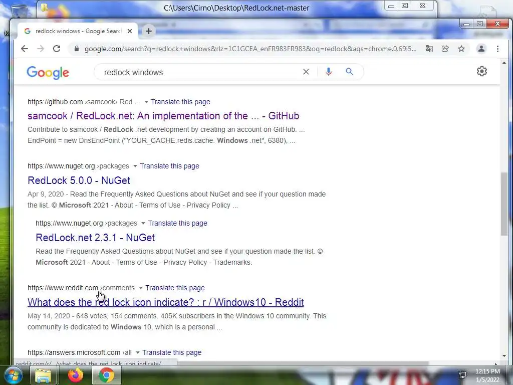Screen dimensions: 513x385
Task: Click the RedLock.net-master Explorer window title bar
Action: click(x=236, y=8)
